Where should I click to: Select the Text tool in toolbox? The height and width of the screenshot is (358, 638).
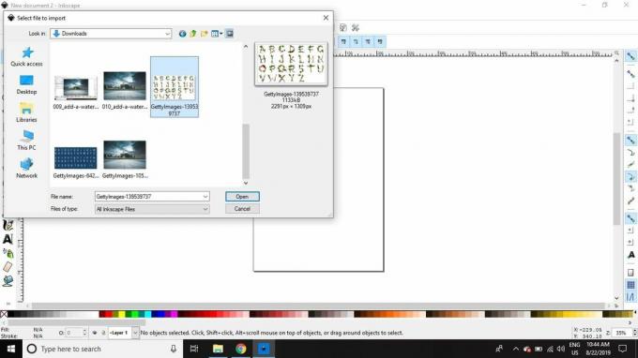[x=8, y=239]
